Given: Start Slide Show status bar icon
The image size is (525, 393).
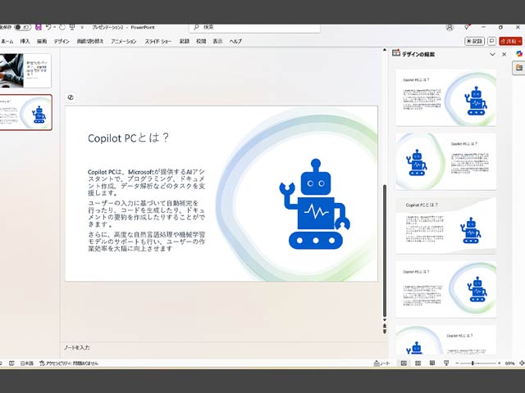Looking at the screenshot, I should (x=446, y=364).
